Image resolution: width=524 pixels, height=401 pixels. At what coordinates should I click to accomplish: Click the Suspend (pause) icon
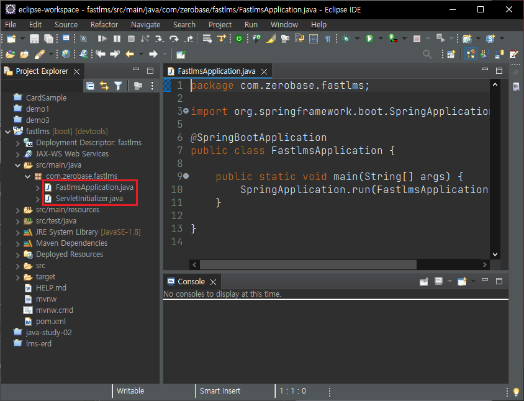click(x=117, y=38)
